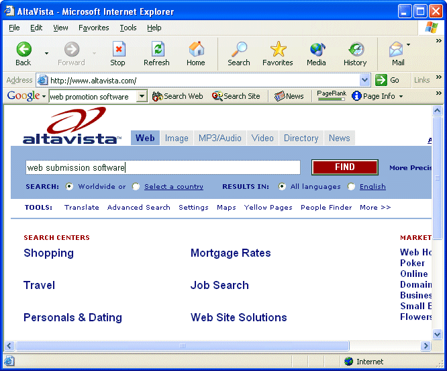Open the Translate tool link
Screen dimensions: 447x371
click(x=81, y=208)
